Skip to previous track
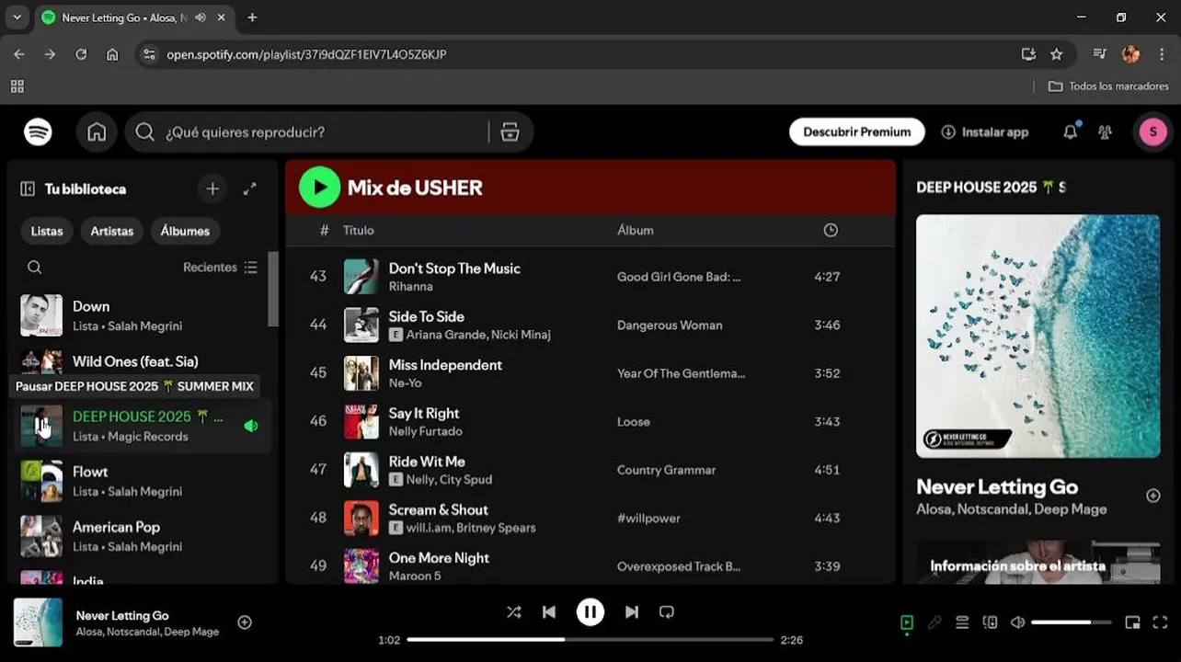Viewport: 1181px width, 662px height. [x=549, y=611]
